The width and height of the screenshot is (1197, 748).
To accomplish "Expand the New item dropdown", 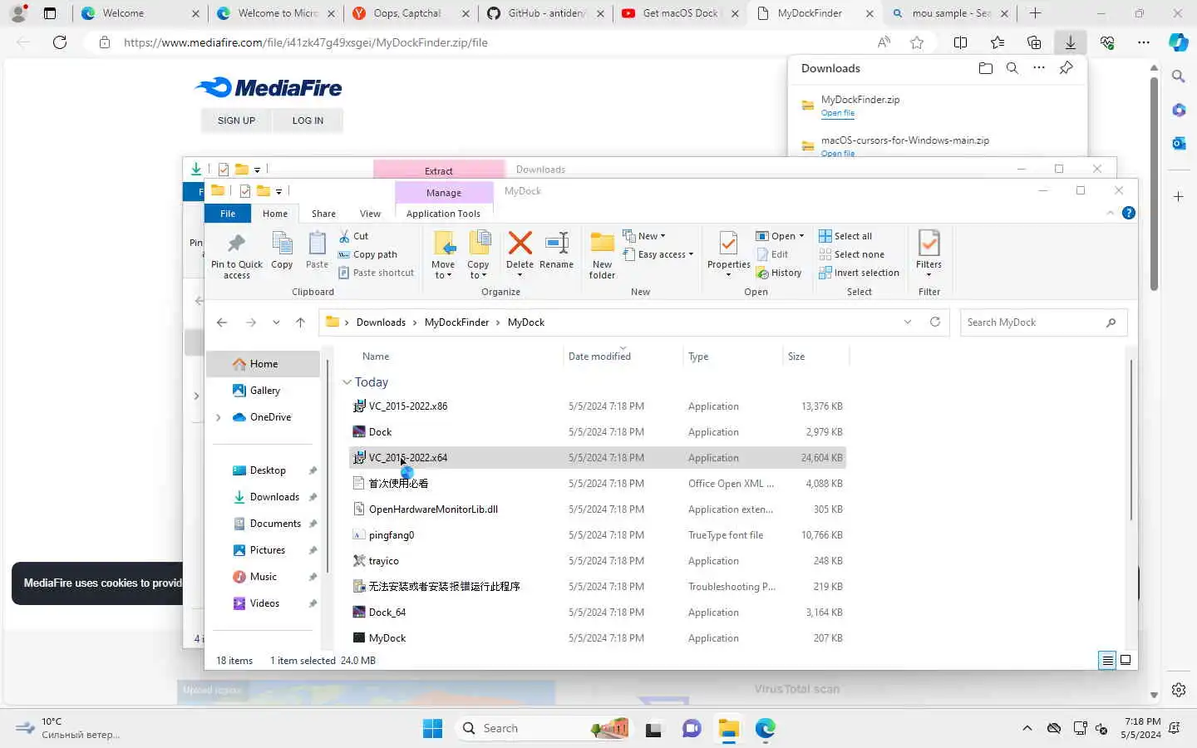I will [644, 236].
